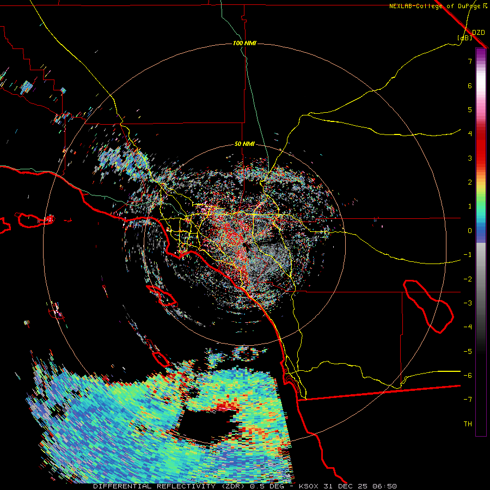490x490 pixels.
Task: Click the -3 dB legend value
Action: tap(468, 303)
